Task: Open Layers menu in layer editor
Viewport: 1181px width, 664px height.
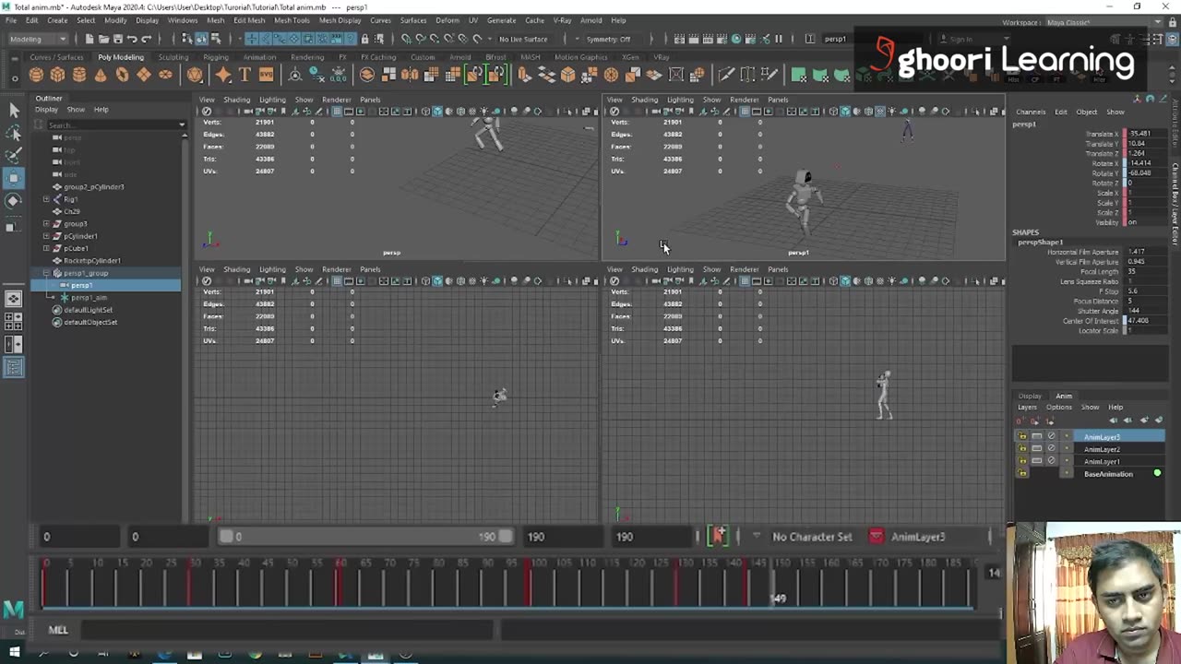Action: pos(1027,407)
